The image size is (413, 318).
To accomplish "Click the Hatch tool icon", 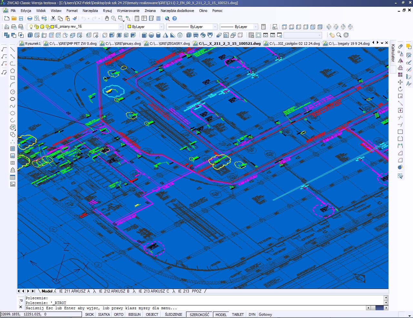I will click(13, 149).
